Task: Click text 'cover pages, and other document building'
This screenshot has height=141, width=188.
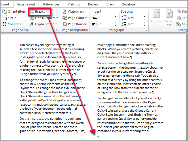Action: (126, 45)
